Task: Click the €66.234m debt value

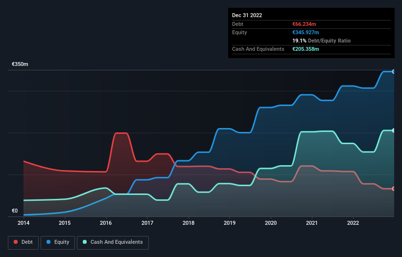Action: point(304,24)
